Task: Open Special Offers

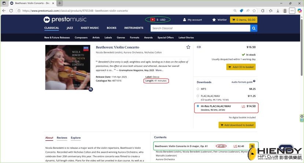Action: click(x=166, y=38)
